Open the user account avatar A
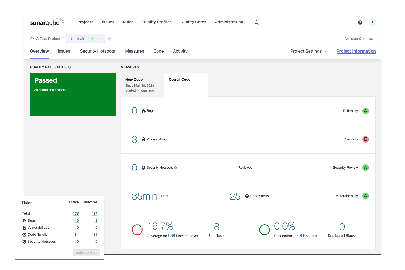Image resolution: width=405 pixels, height=270 pixels. coord(373,22)
